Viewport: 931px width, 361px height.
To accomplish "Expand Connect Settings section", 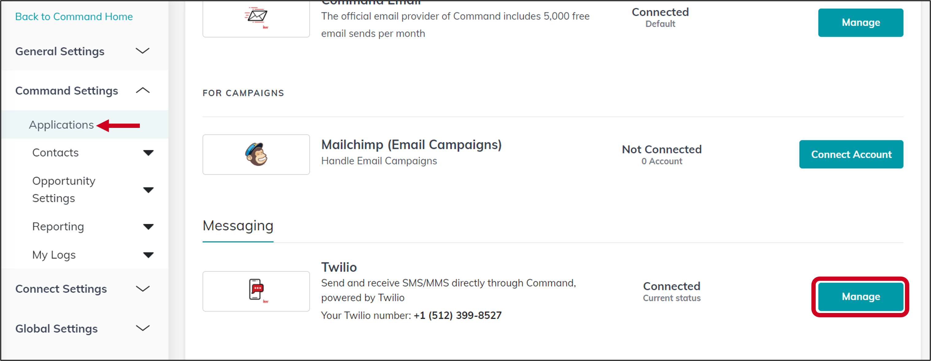I will click(142, 289).
